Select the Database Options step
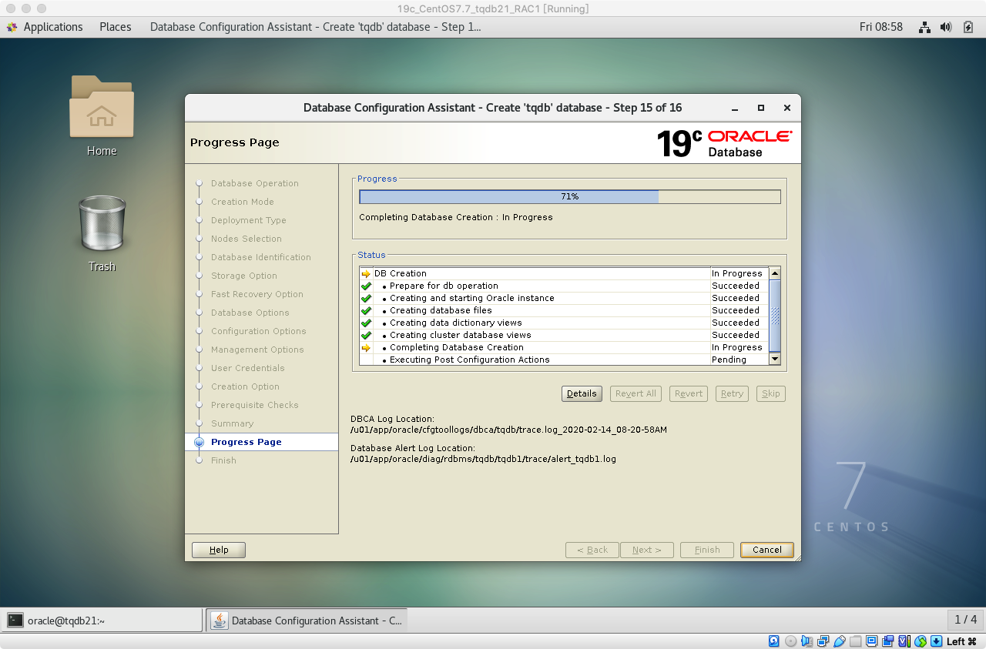Image resolution: width=986 pixels, height=649 pixels. [250, 313]
